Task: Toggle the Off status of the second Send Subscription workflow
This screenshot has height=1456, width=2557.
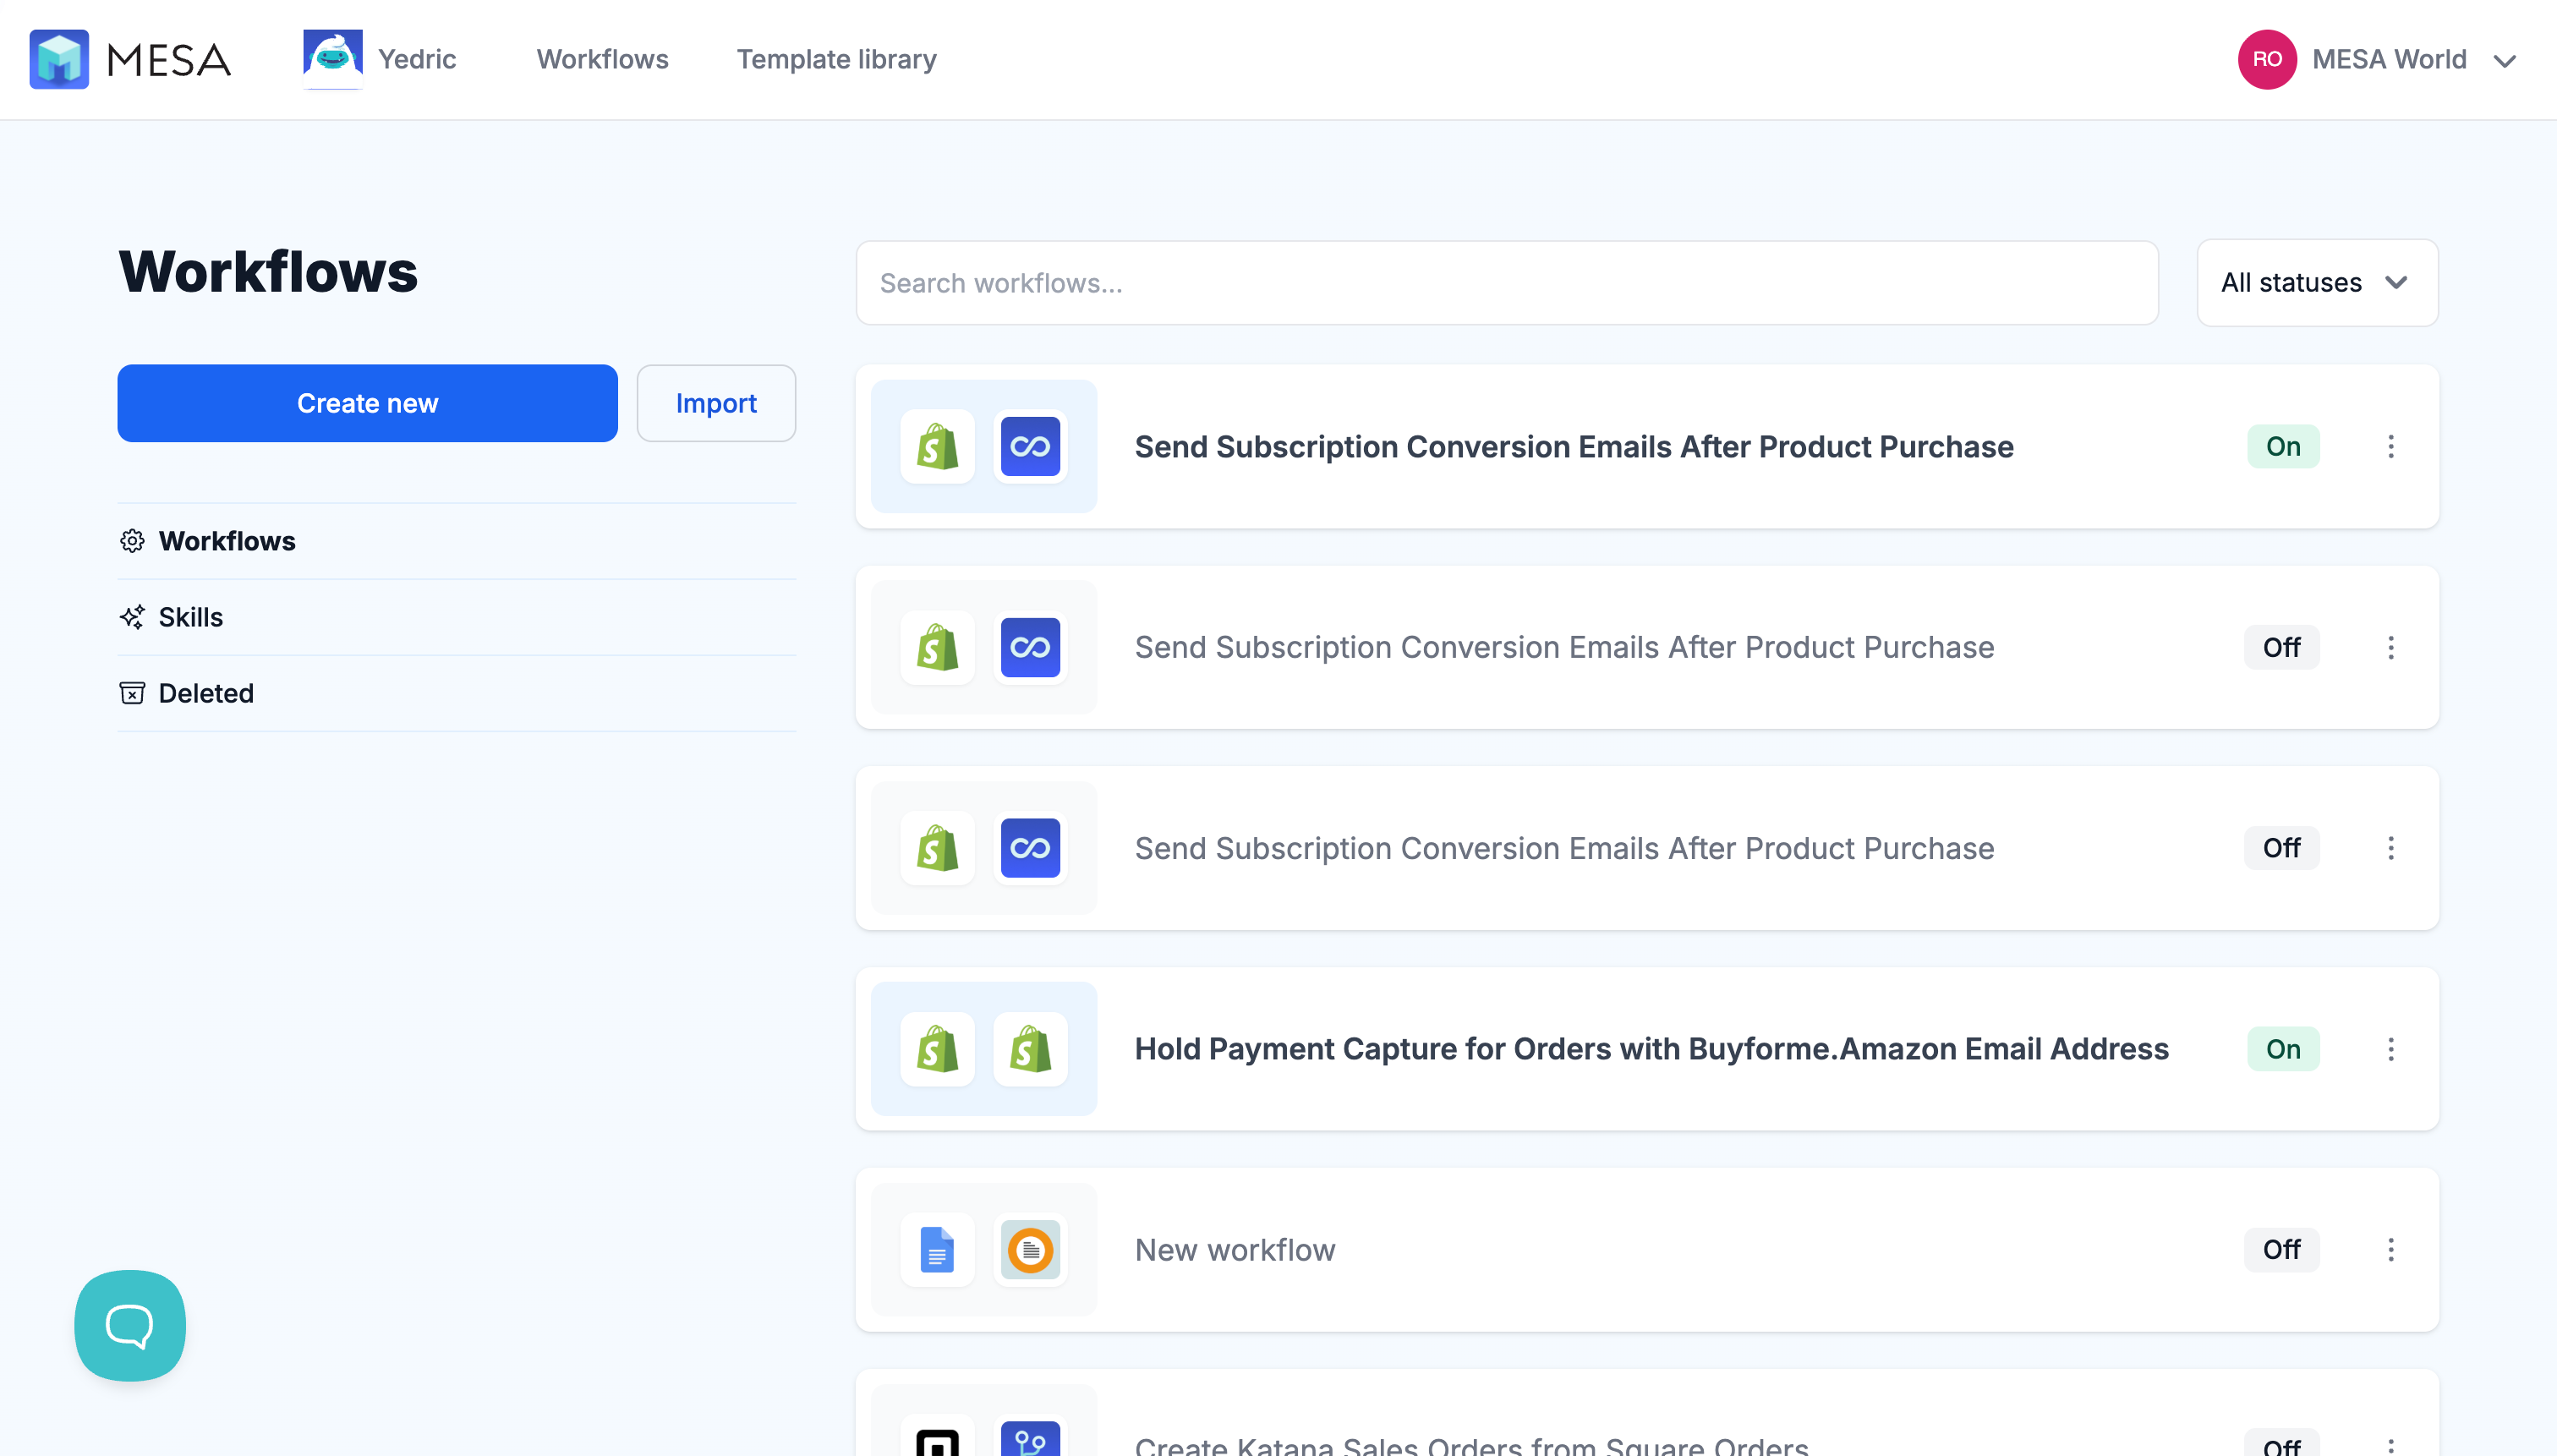Action: tap(2281, 647)
